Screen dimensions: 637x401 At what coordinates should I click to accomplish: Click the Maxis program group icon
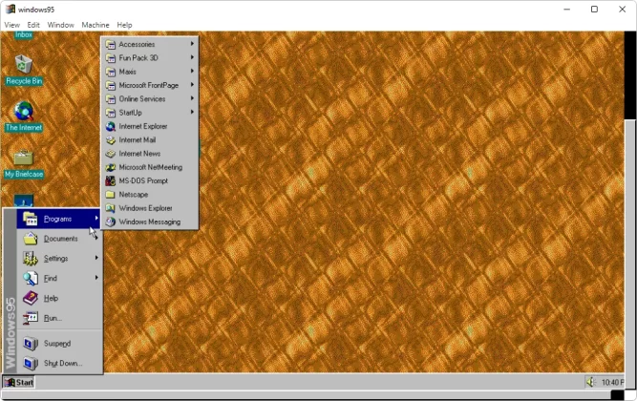pyautogui.click(x=111, y=72)
